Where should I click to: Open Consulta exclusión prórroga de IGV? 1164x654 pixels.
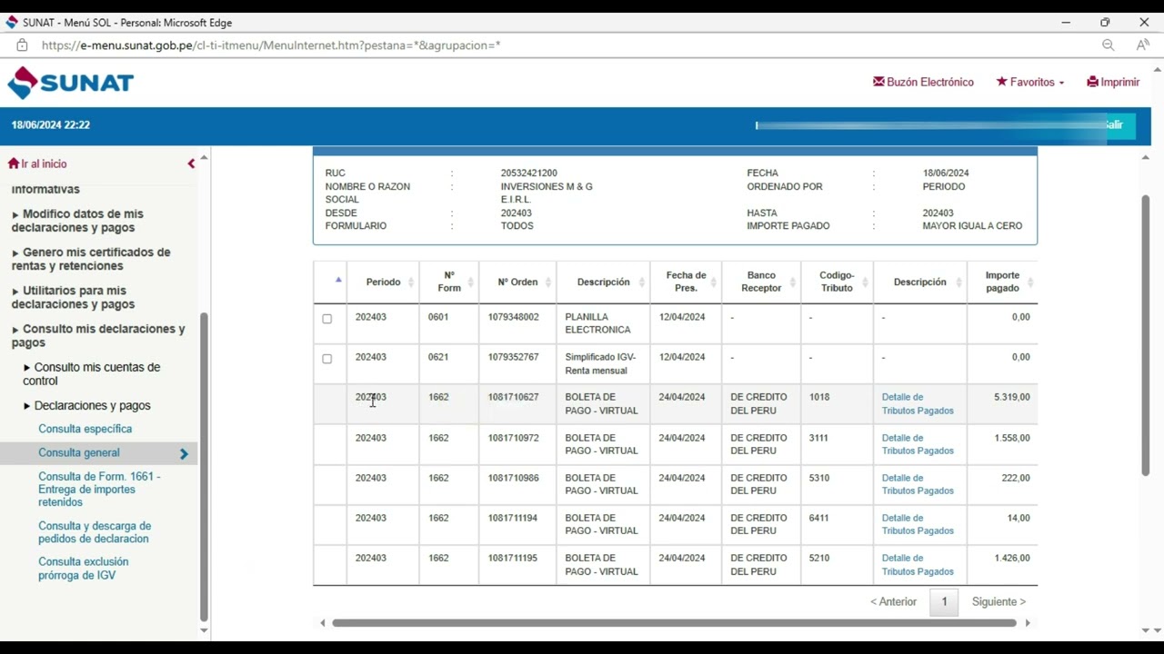click(84, 569)
